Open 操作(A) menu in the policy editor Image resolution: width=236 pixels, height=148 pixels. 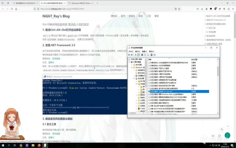click(138, 52)
